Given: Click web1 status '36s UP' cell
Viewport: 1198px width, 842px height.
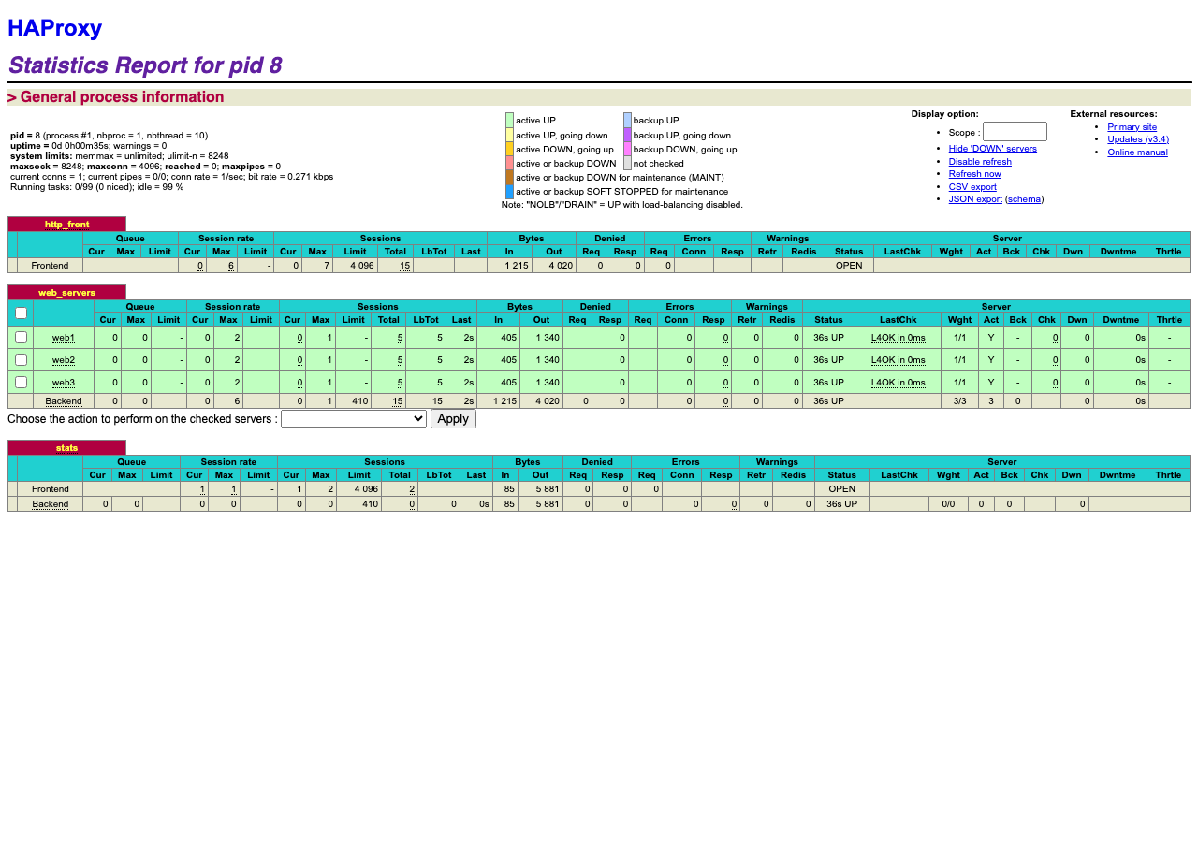Looking at the screenshot, I should (828, 337).
